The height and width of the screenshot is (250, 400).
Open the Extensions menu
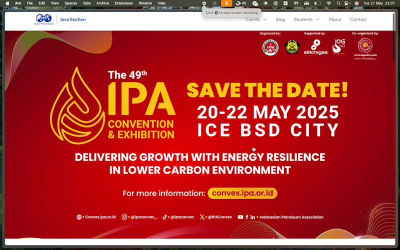123,3
